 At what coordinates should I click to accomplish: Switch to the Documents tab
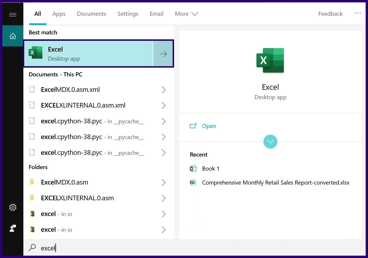(91, 14)
